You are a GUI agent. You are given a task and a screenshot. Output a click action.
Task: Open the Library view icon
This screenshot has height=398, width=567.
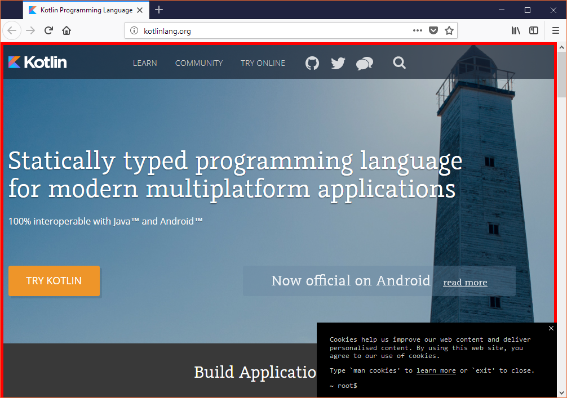click(516, 31)
